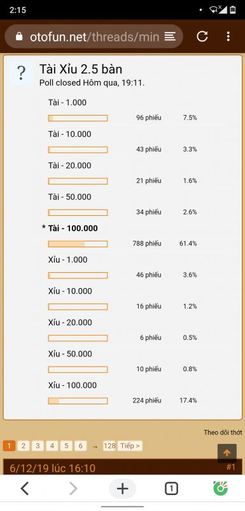This screenshot has height=511, width=245.
Task: Click the Tiếp > next page button
Action: pyautogui.click(x=130, y=446)
